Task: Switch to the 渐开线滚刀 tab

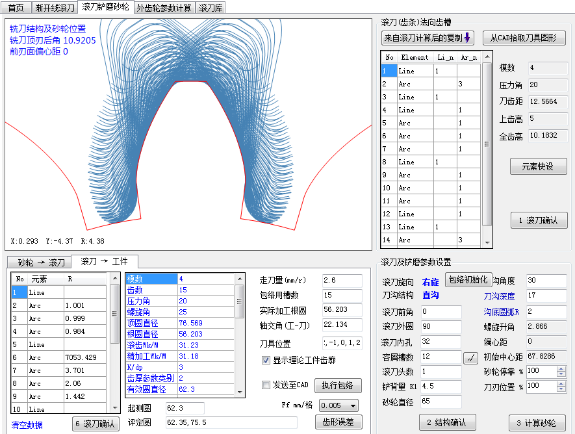Action: click(55, 8)
